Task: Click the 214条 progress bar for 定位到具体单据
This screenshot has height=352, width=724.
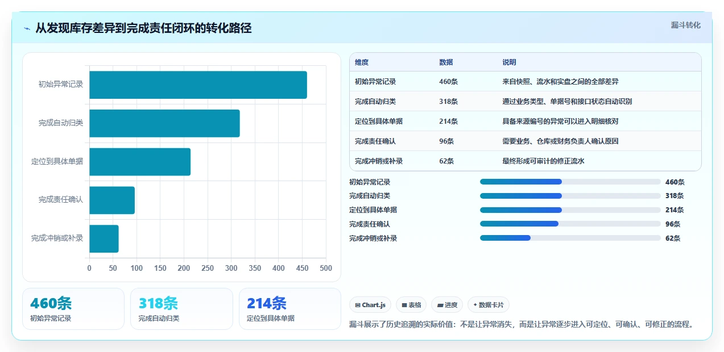Action: point(570,210)
